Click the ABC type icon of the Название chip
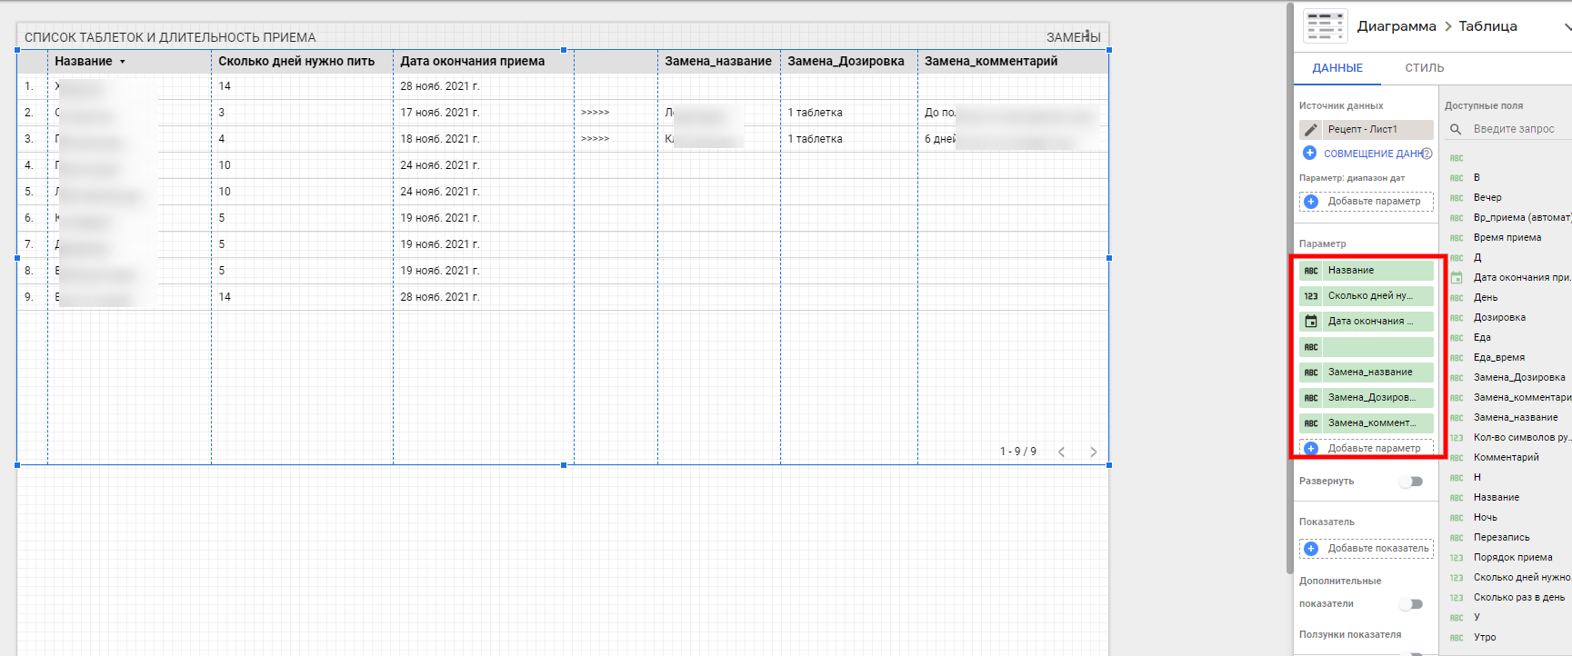Viewport: 1572px width, 656px height. click(1311, 271)
